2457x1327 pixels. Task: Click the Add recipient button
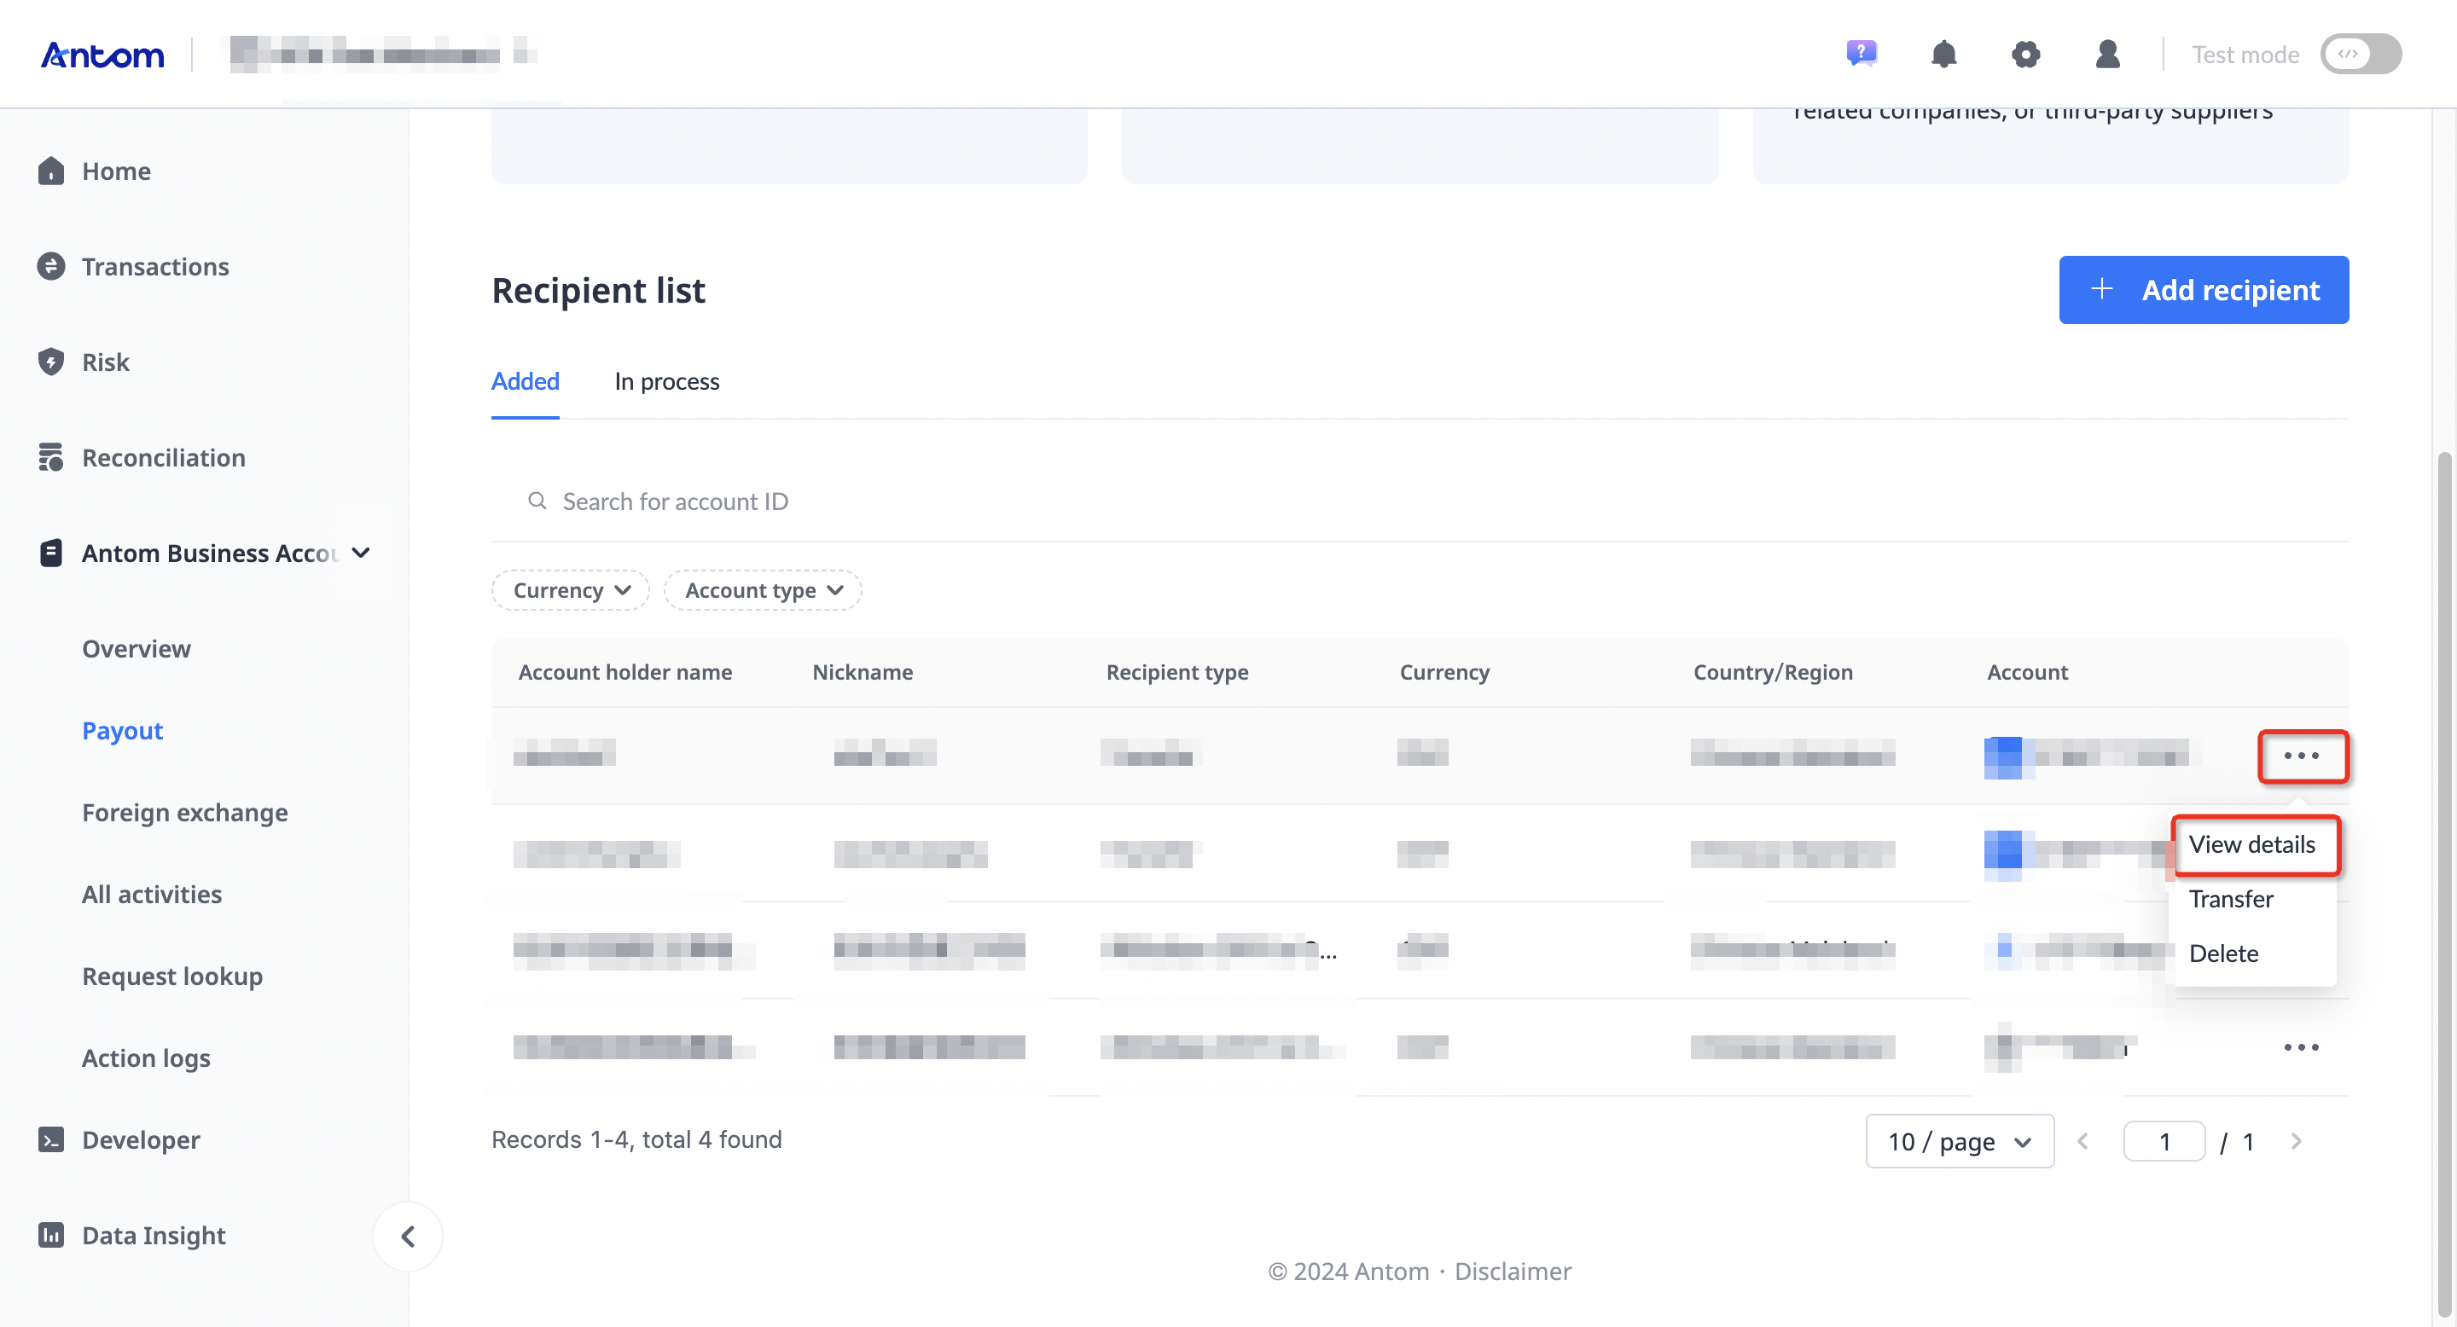click(x=2204, y=290)
